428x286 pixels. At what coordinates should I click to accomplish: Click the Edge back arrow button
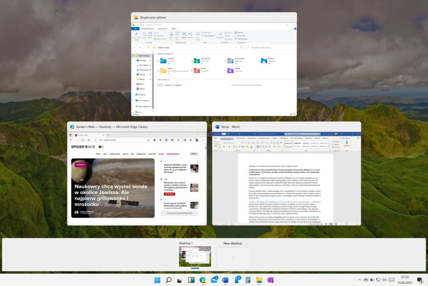click(71, 140)
